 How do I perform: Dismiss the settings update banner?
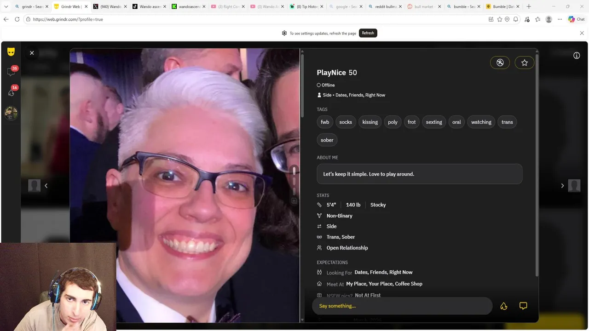click(582, 33)
